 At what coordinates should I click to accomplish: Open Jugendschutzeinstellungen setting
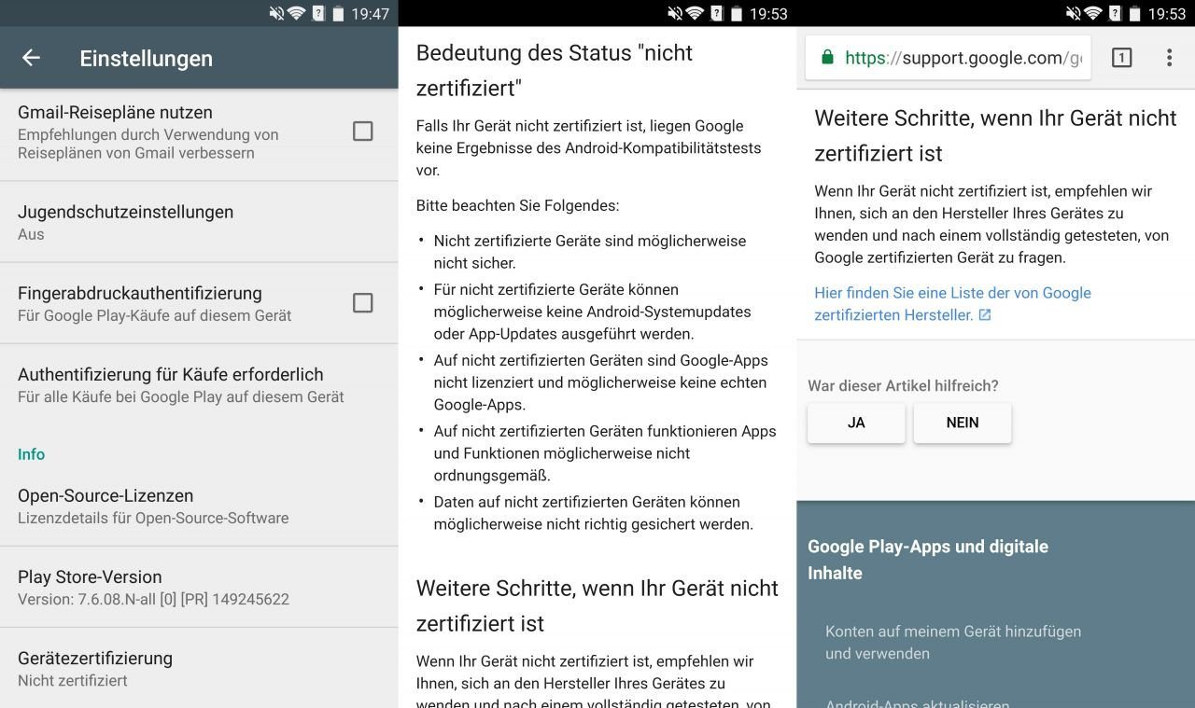pos(199,222)
